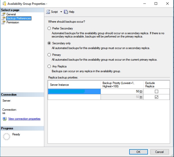Click the General page icon
The width and height of the screenshot is (174, 157).
coord(3,14)
